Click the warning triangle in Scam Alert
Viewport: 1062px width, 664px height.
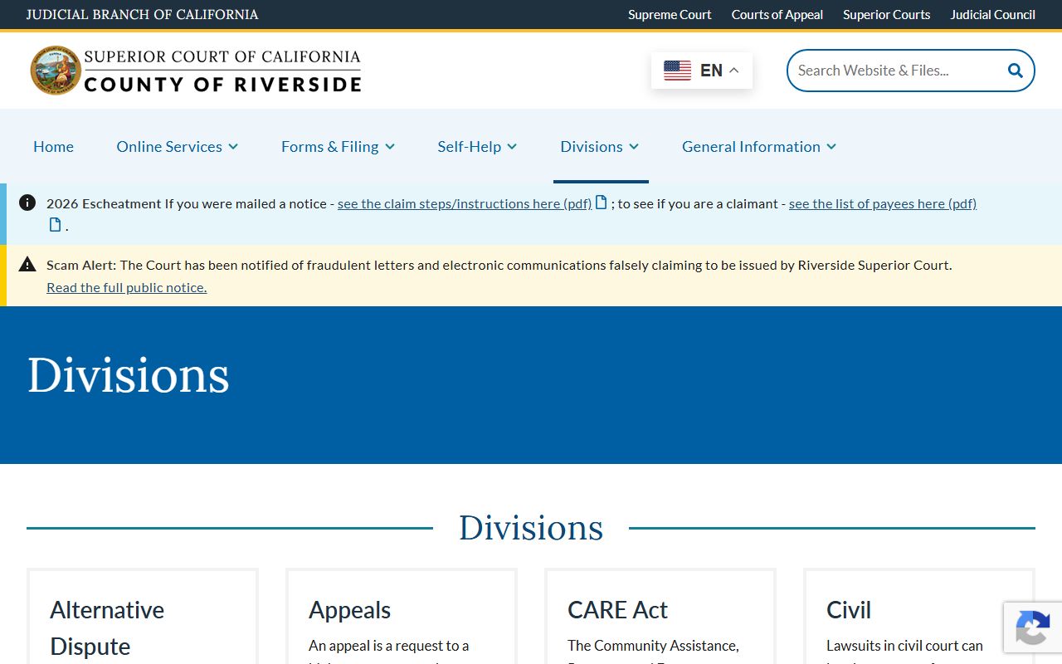(27, 264)
